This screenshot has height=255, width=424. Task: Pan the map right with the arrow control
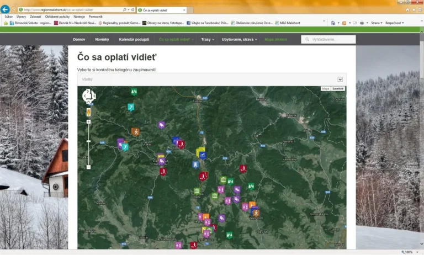tap(93, 95)
